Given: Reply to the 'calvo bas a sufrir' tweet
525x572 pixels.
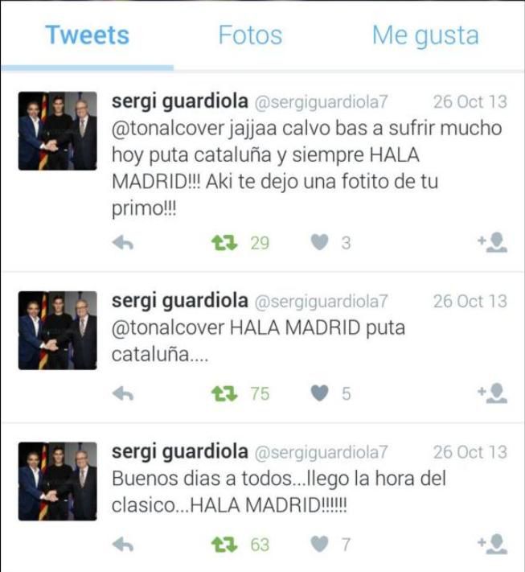Looking at the screenshot, I should (123, 243).
